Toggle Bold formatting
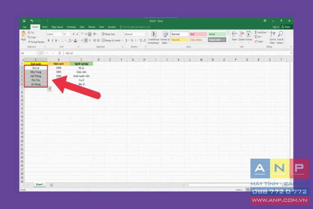Viewport: 313px width, 209px height. coord(48,41)
